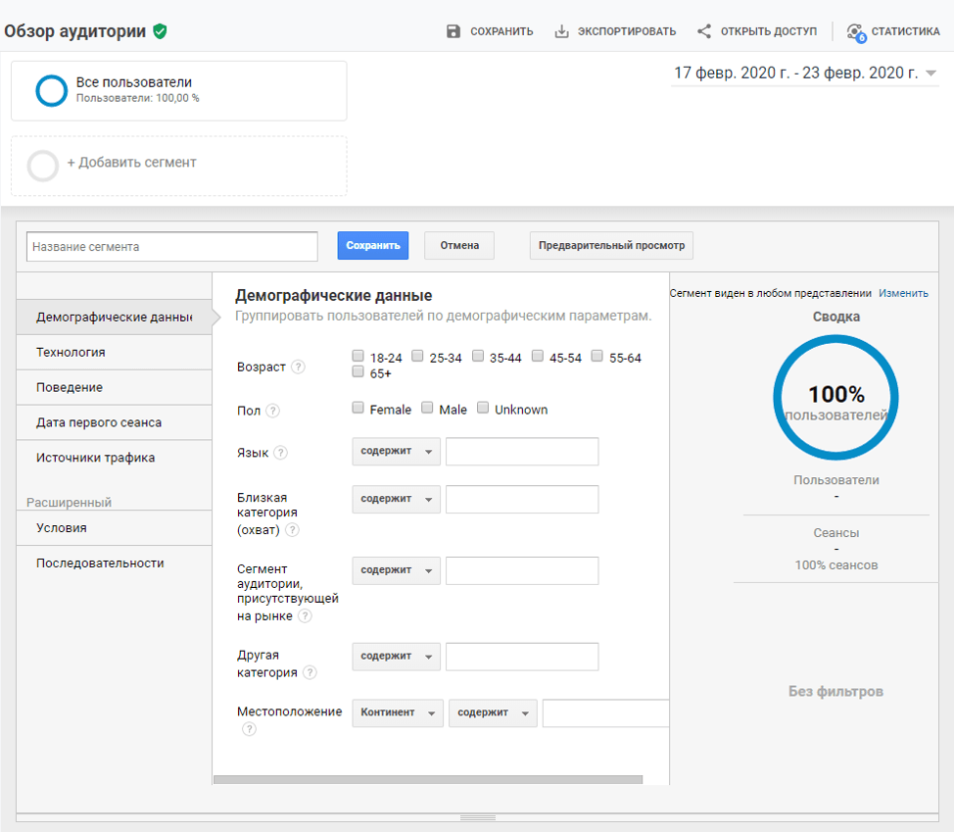
Task: Check the Unknown gender checkbox
Action: [x=483, y=408]
